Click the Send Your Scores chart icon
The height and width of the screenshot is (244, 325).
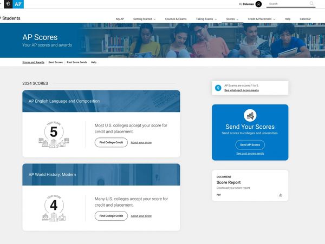tap(250, 115)
